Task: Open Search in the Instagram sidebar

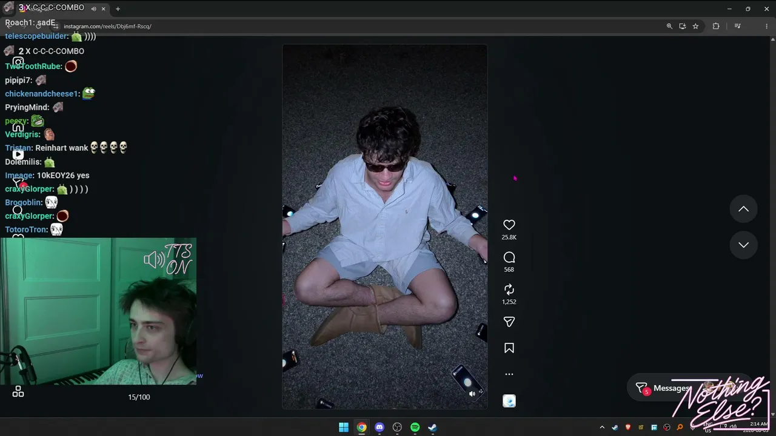Action: [18, 210]
